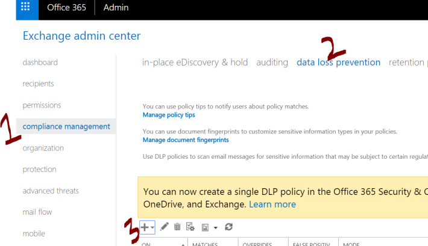The image size is (428, 246).
Task: Select compliance management in sidebar
Action: [66, 126]
